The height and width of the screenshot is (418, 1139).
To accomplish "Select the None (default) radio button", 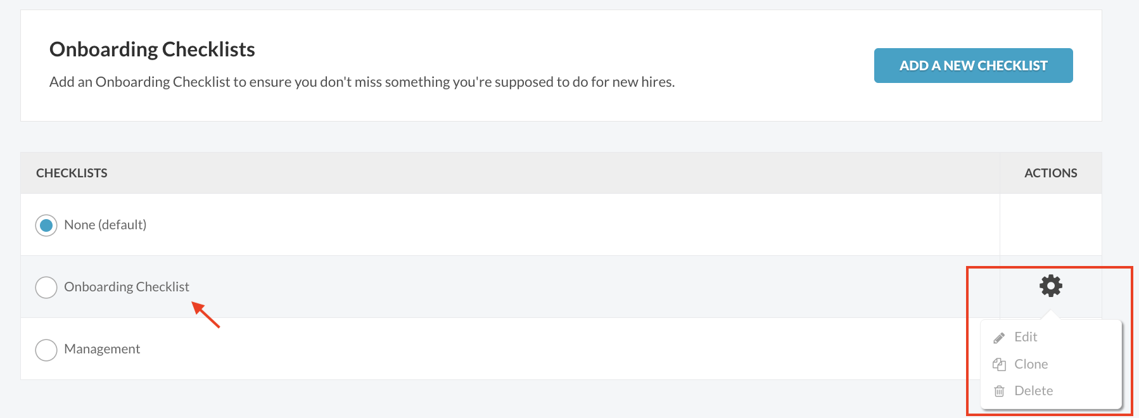I will (46, 225).
